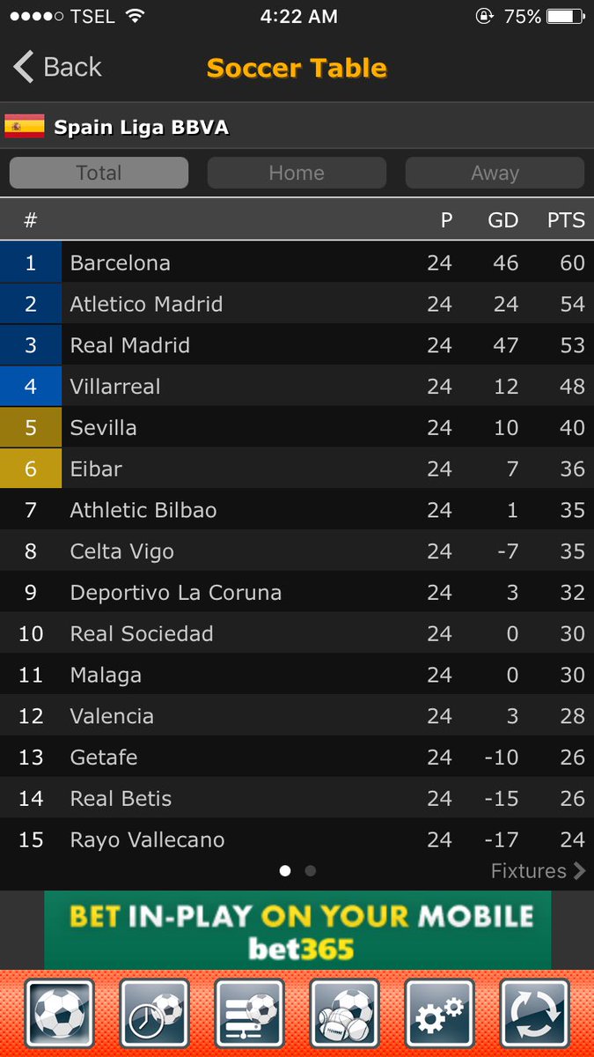Select the Total standings tab
The image size is (594, 1057).
click(x=99, y=173)
